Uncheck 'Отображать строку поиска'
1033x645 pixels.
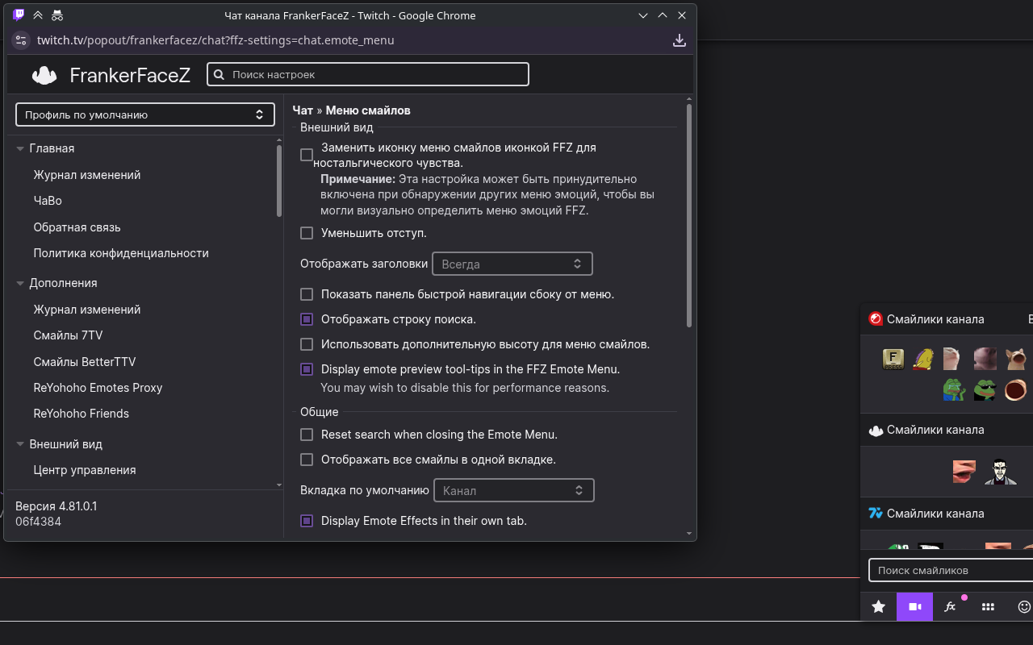point(307,319)
